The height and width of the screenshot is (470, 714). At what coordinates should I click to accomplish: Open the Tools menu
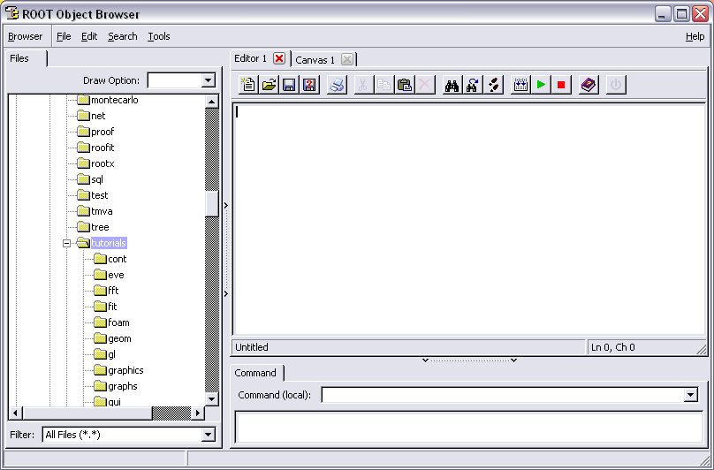159,36
